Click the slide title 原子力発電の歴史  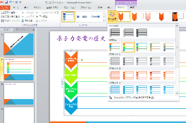[x=81, y=38]
